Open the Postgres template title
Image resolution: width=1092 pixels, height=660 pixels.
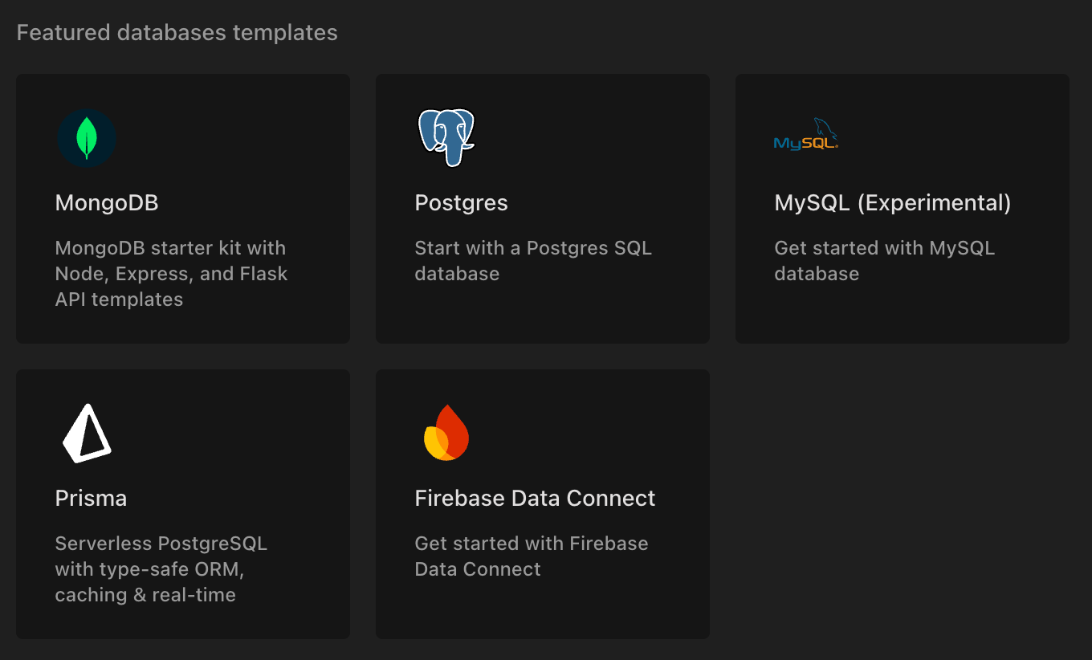pyautogui.click(x=461, y=203)
